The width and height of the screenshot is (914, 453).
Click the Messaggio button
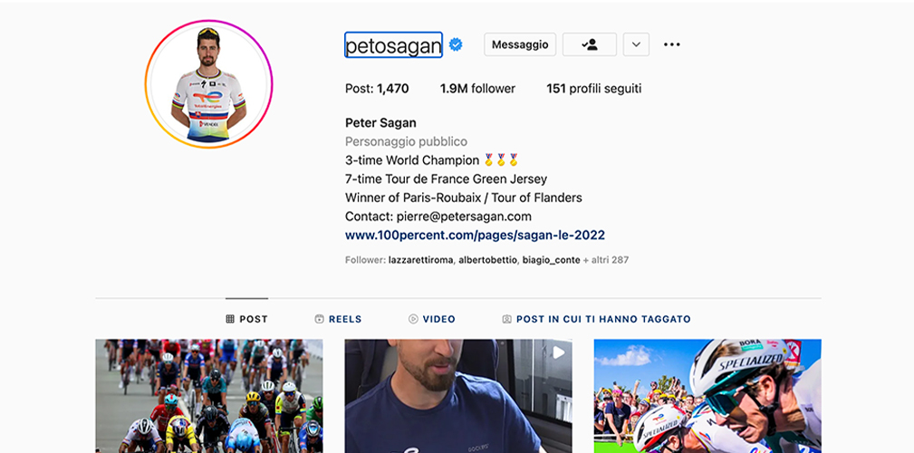520,44
